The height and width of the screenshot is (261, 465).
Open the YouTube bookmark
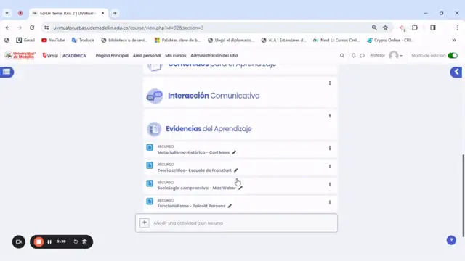(x=53, y=41)
